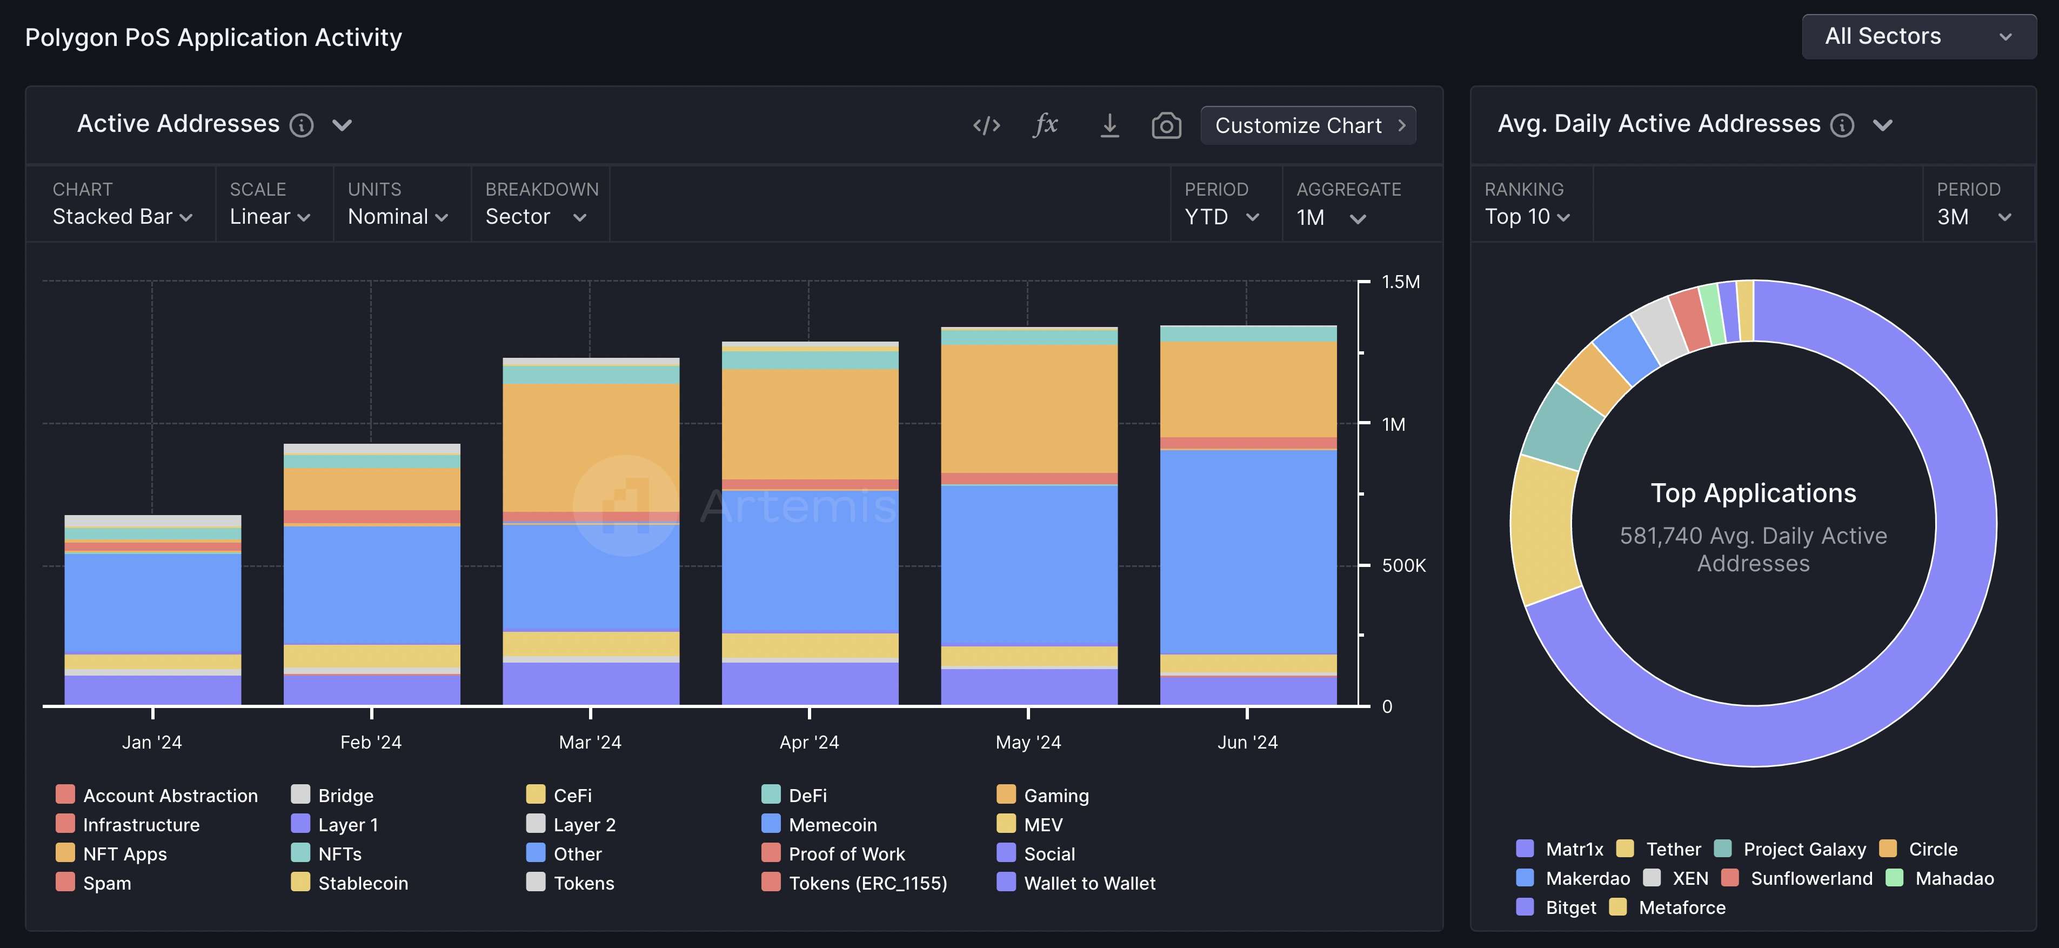Click info icon beside Avg. Daily Active Addresses
This screenshot has width=2059, height=948.
click(x=1842, y=125)
